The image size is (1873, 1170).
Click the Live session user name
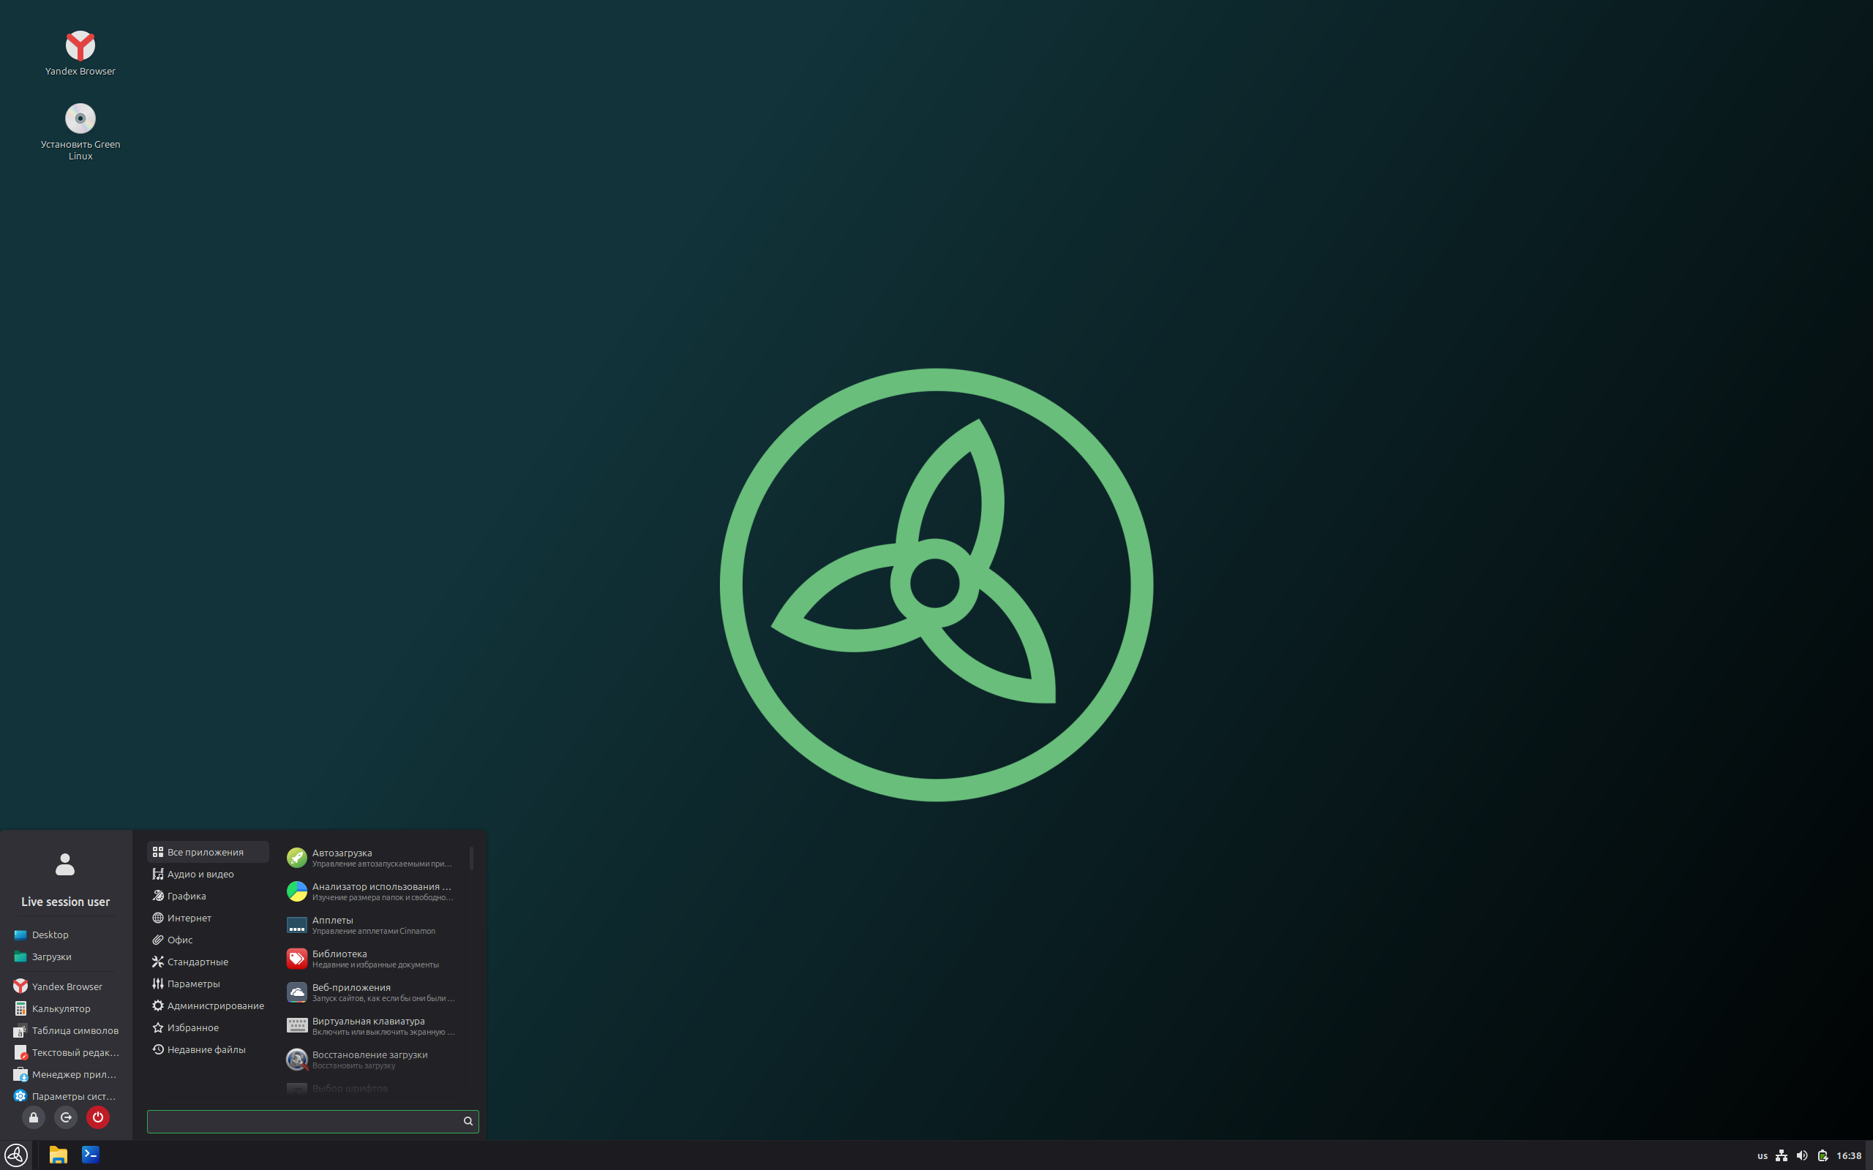tap(66, 902)
